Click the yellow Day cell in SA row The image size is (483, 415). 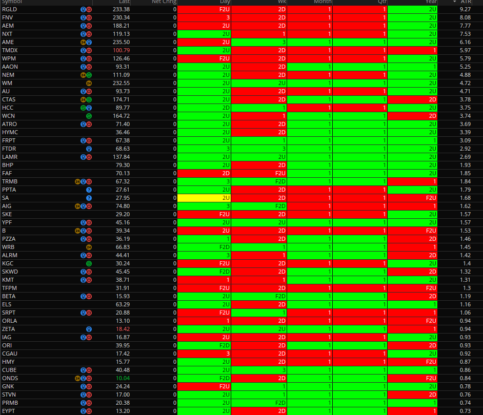pos(204,198)
